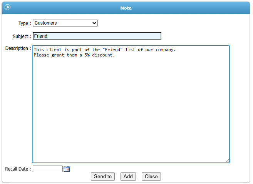The height and width of the screenshot is (184, 253).
Task: Click the Recall Date label
Action: [x=18, y=169]
